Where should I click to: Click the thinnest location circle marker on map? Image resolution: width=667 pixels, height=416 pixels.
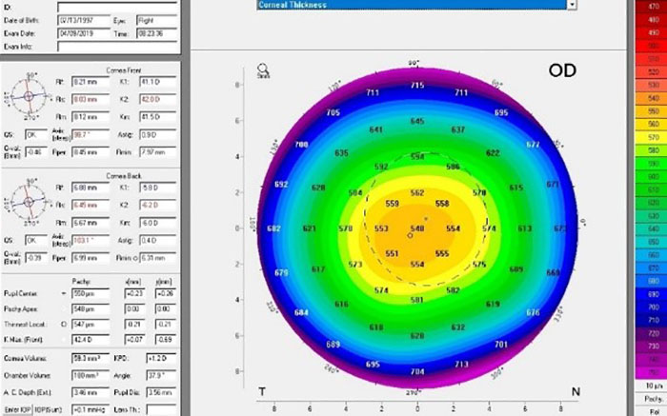pyautogui.click(x=410, y=234)
